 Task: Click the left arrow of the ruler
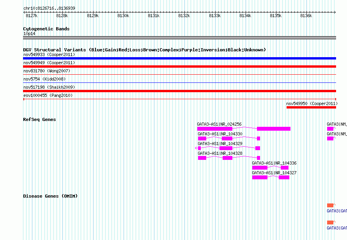coord(24,12)
